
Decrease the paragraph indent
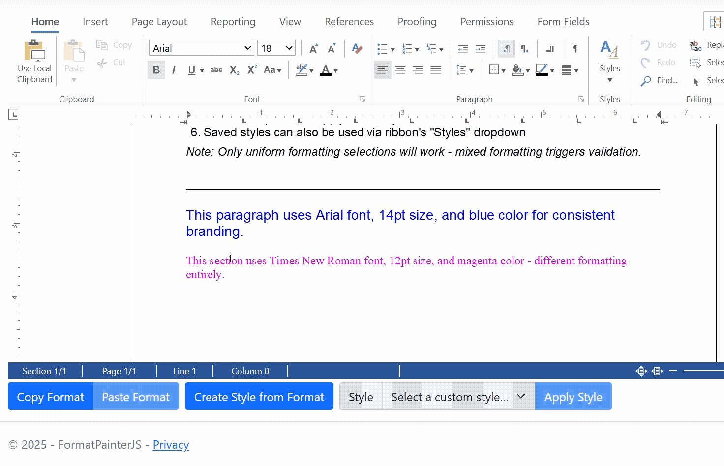(x=463, y=49)
